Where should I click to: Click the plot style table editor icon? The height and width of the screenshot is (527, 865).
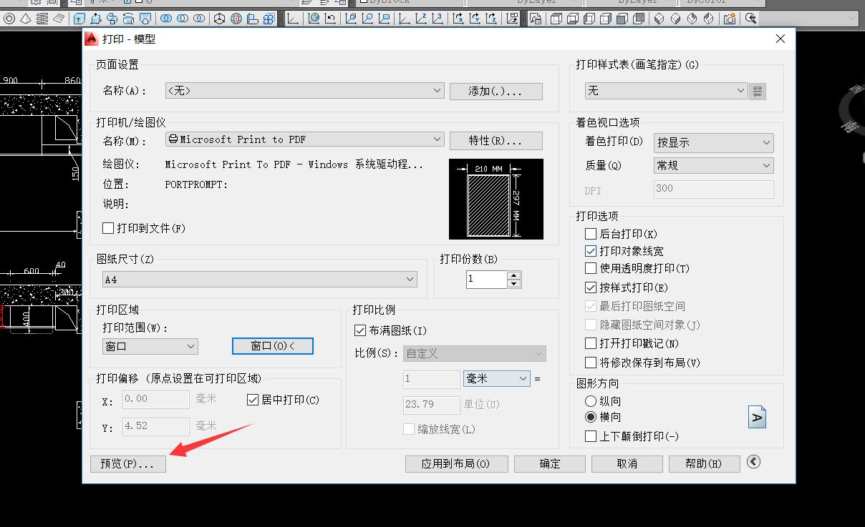coord(758,91)
